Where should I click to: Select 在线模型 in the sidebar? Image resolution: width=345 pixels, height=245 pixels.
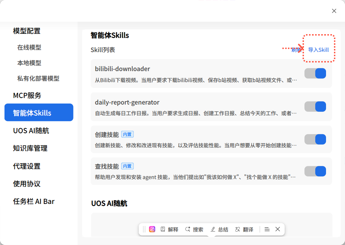tap(29, 47)
